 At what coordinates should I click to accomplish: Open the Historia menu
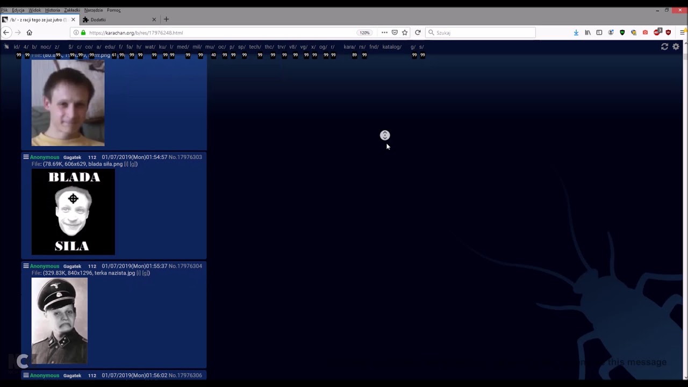[53, 10]
